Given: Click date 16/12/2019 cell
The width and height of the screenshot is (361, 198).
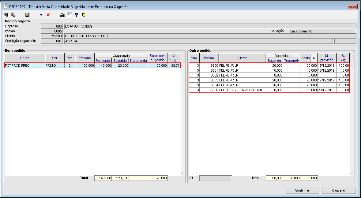Looking at the screenshot, I should pos(327,70).
